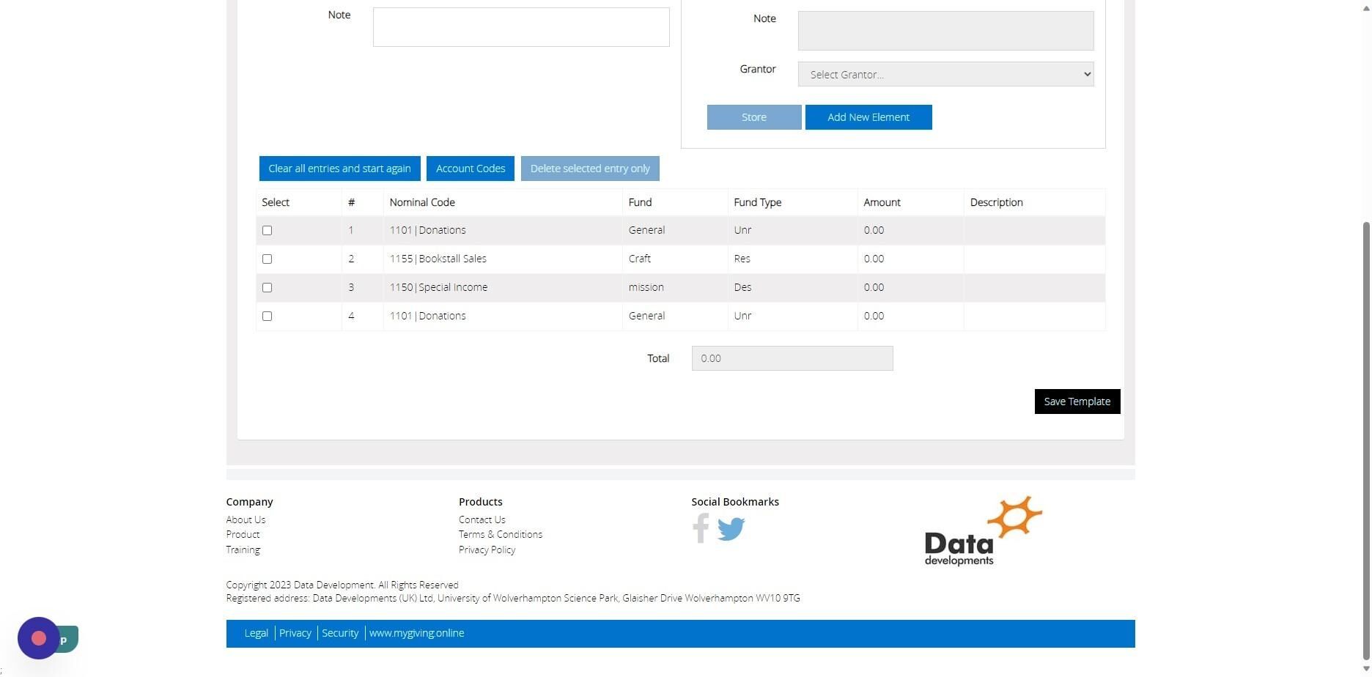Click the Store button
This screenshot has width=1372, height=677.
(x=754, y=117)
